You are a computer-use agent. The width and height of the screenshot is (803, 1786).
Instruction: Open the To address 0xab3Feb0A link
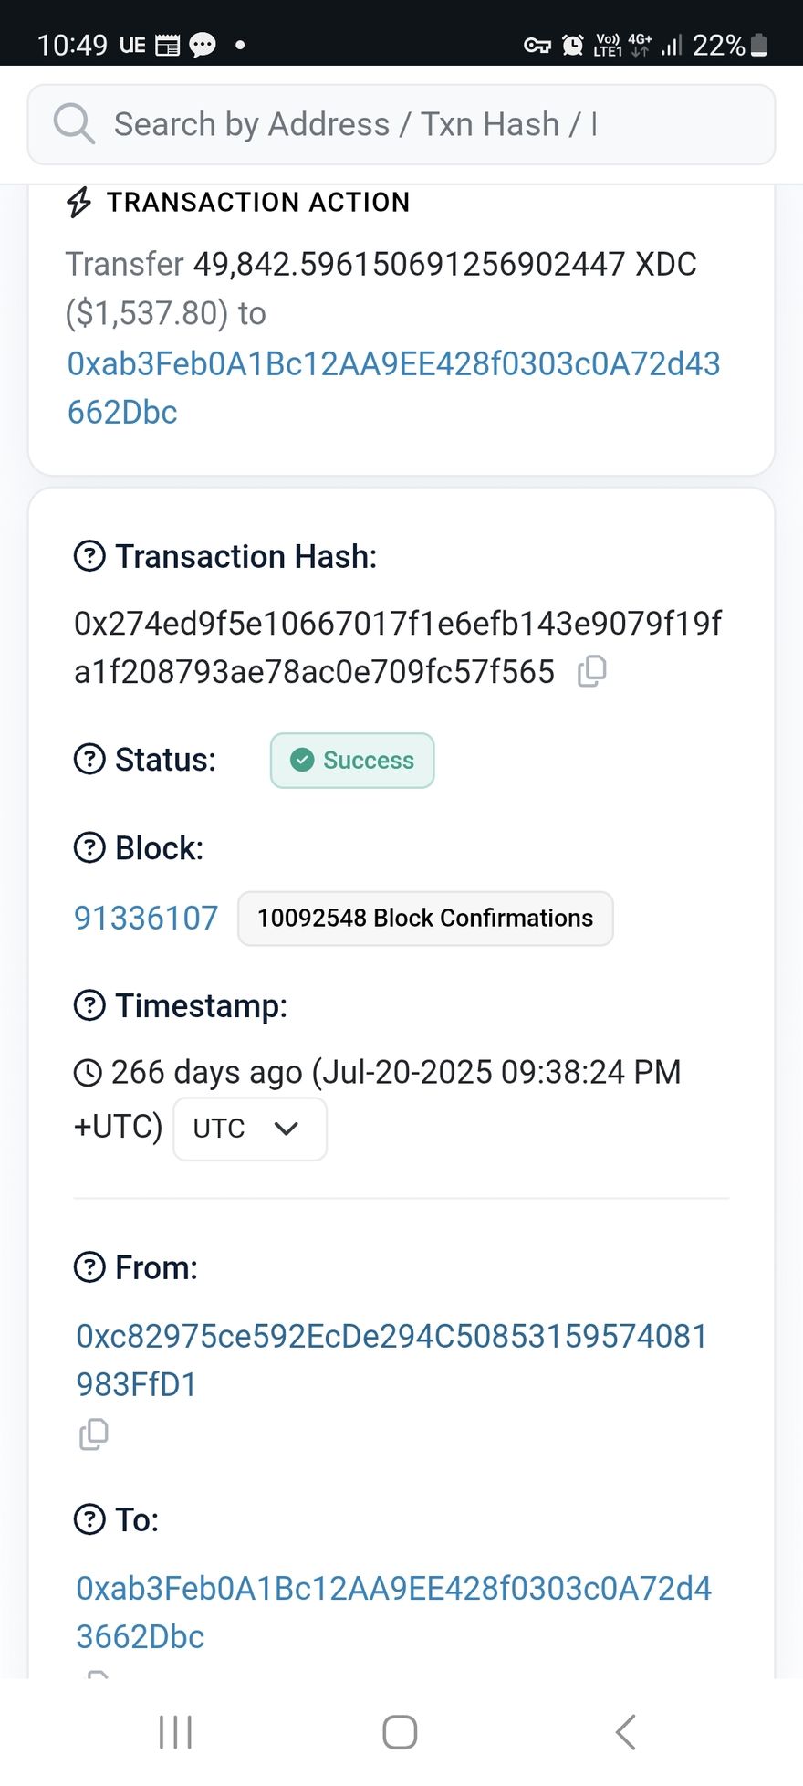(x=393, y=1589)
